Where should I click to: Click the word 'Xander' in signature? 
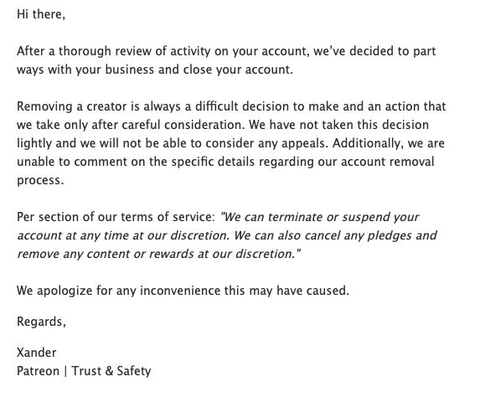coord(36,353)
